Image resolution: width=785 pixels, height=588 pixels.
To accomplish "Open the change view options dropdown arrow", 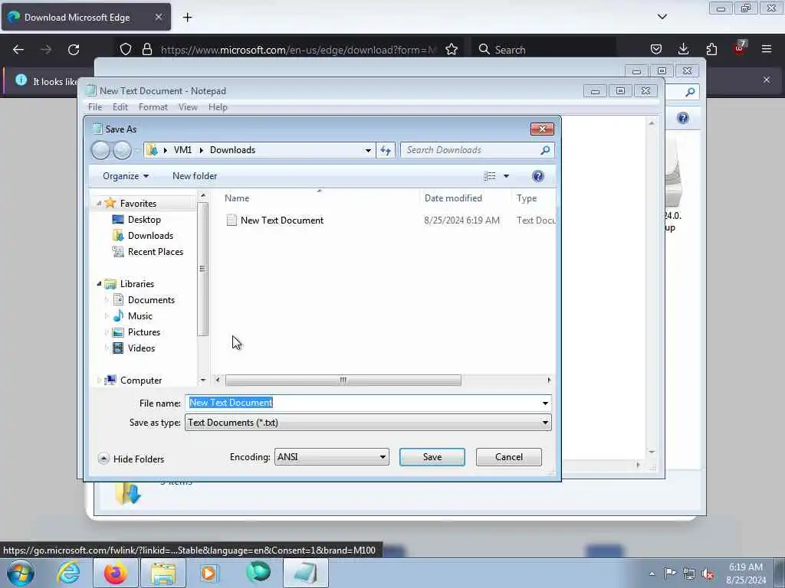I will (506, 176).
